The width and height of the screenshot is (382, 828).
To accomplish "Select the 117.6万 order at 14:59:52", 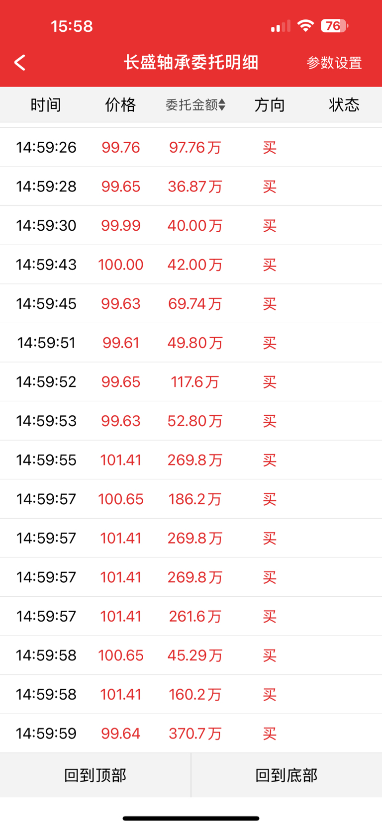I will coord(191,382).
